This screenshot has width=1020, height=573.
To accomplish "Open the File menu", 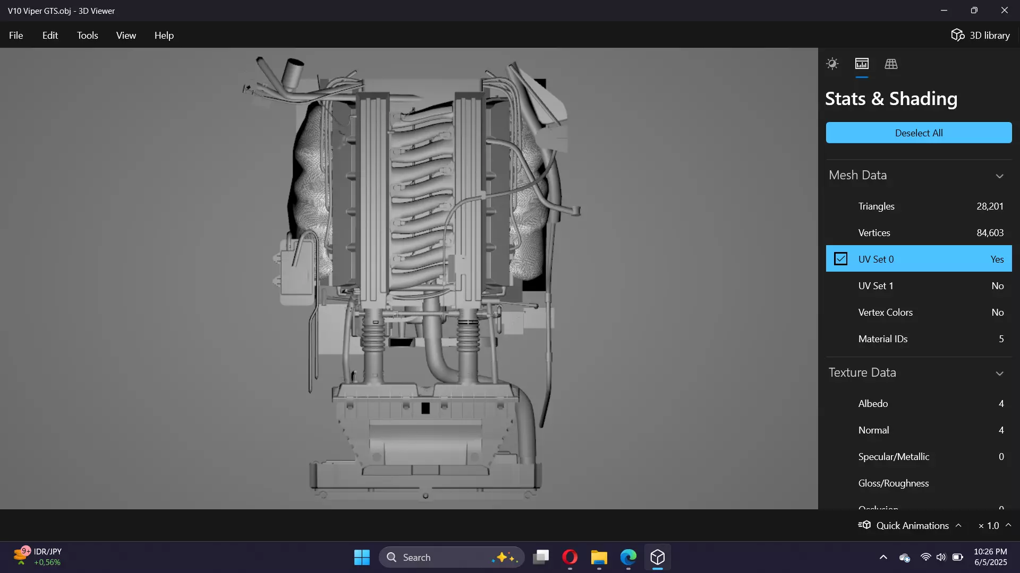I will coord(16,35).
